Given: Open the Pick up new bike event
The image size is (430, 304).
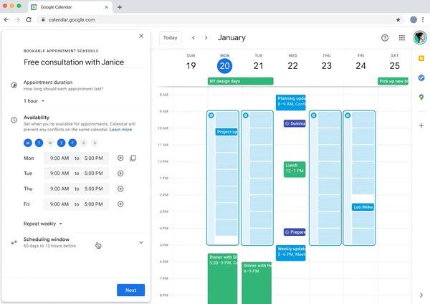Looking at the screenshot, I should tap(393, 81).
